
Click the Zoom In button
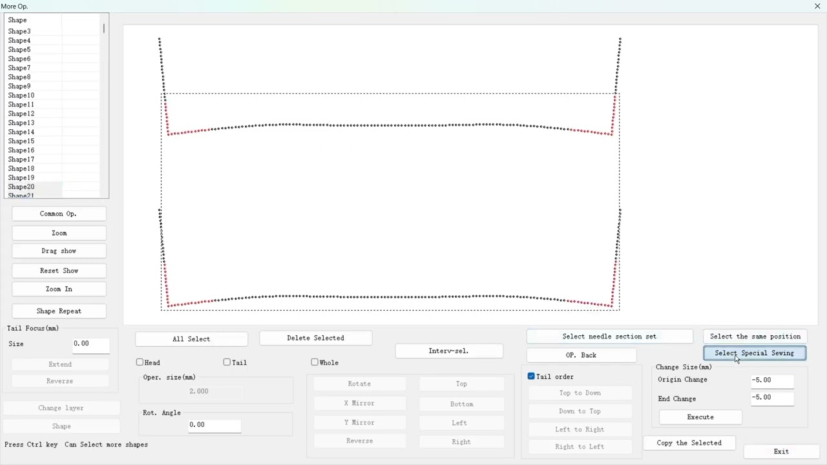point(59,289)
